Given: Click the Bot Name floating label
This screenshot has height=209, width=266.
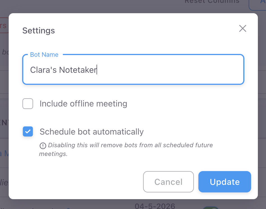Looking at the screenshot, I should (x=44, y=55).
